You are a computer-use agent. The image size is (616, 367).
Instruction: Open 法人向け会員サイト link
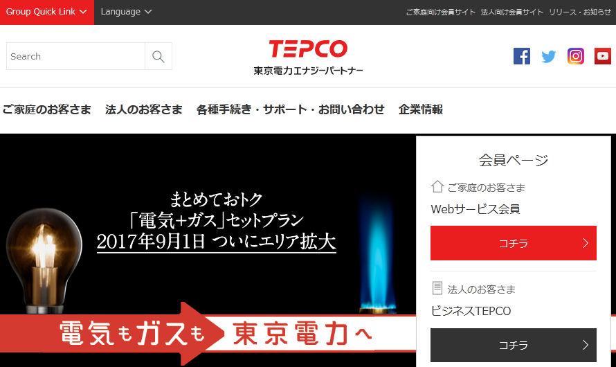(x=512, y=12)
